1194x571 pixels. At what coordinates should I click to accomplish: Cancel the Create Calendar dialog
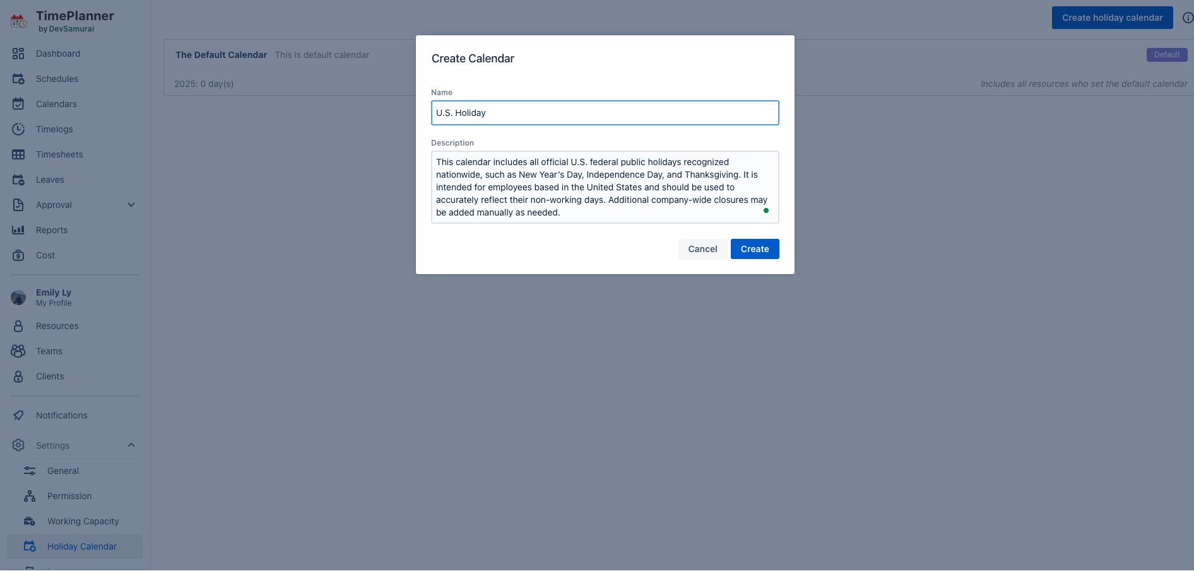point(702,249)
